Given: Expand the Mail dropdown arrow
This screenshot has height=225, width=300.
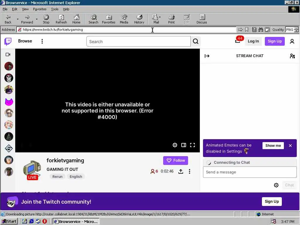Looking at the screenshot, I should click(x=160, y=17).
